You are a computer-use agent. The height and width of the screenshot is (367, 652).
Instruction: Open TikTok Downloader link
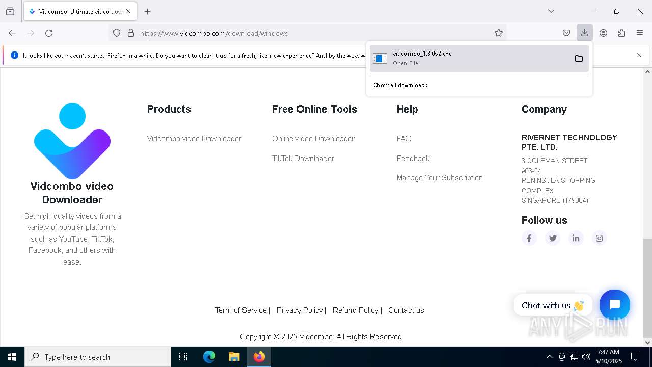click(303, 159)
